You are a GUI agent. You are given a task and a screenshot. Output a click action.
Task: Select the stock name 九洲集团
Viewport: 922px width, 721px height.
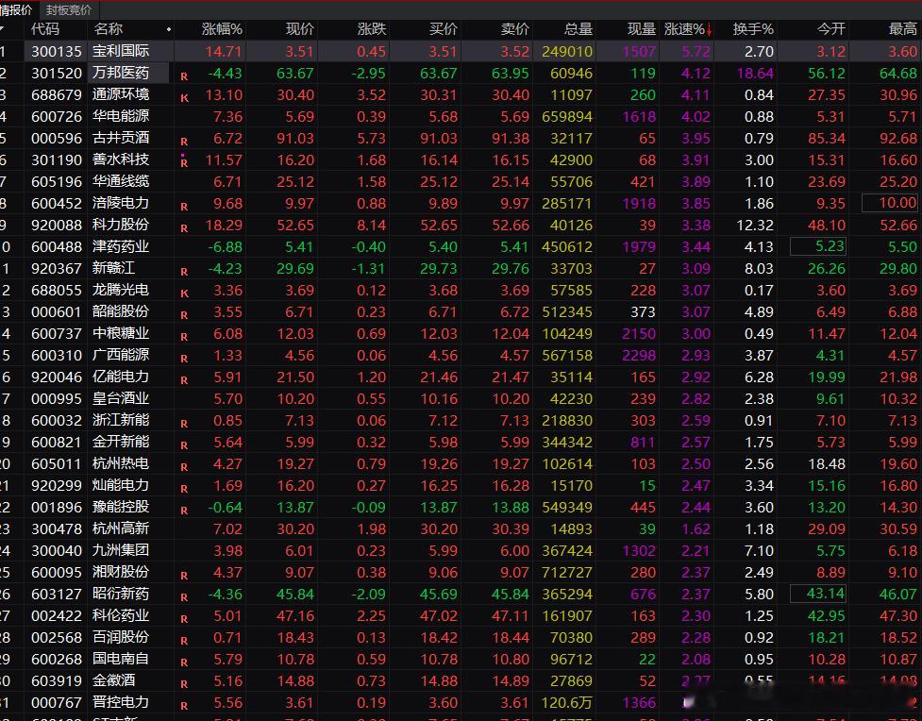click(121, 550)
